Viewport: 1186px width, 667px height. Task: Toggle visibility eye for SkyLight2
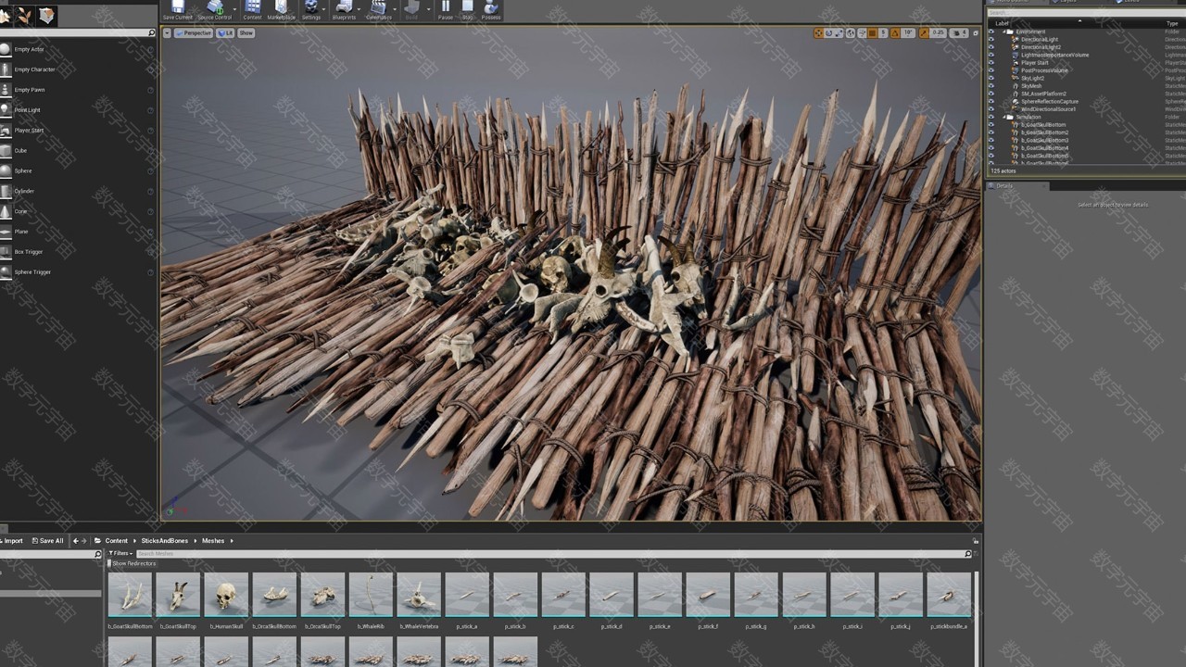(x=990, y=78)
